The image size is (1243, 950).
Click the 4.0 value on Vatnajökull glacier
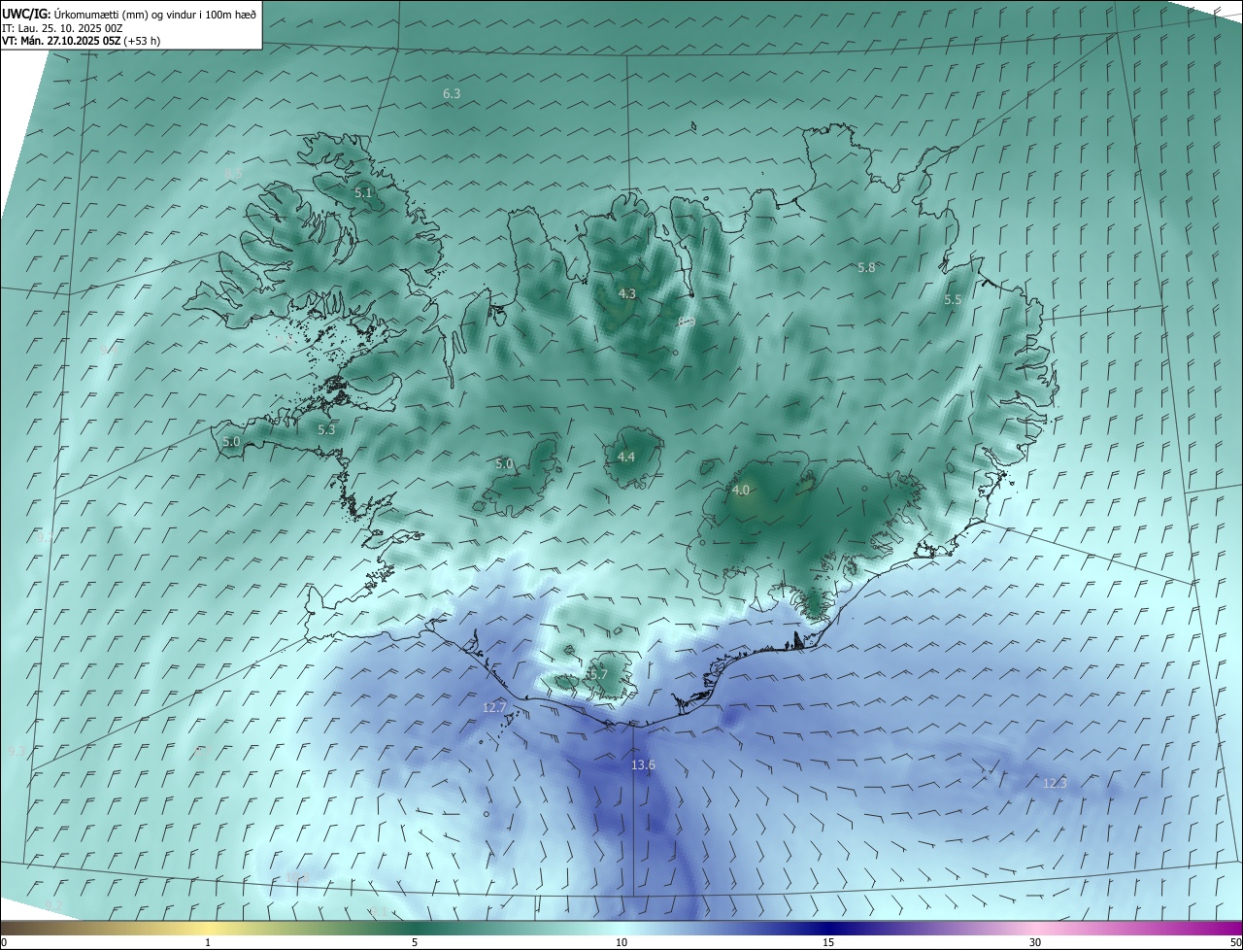point(741,491)
